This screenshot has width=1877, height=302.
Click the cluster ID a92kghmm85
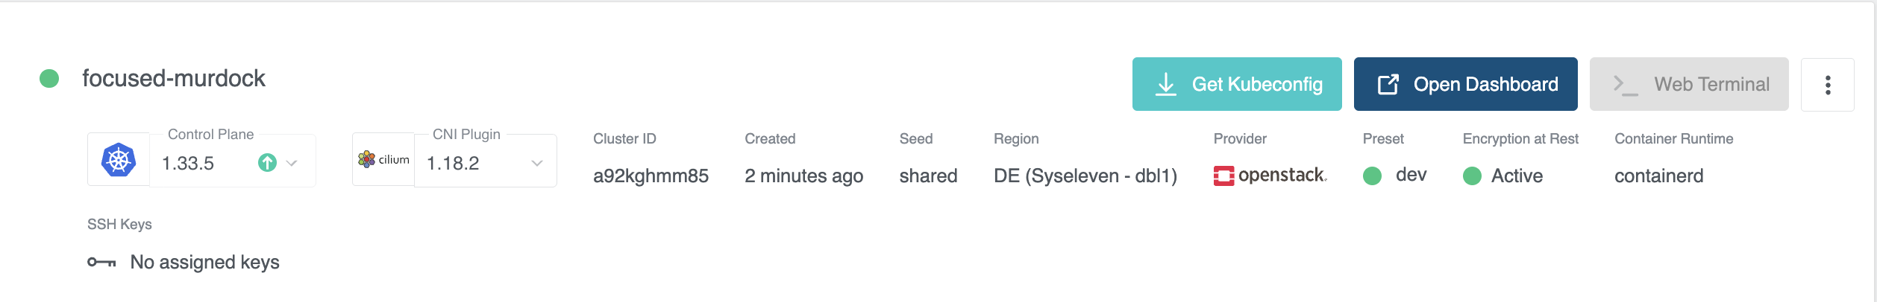coord(651,176)
